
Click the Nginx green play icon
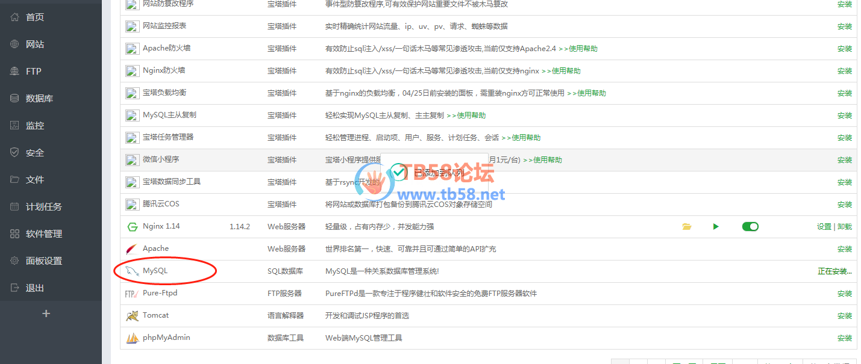coord(716,227)
